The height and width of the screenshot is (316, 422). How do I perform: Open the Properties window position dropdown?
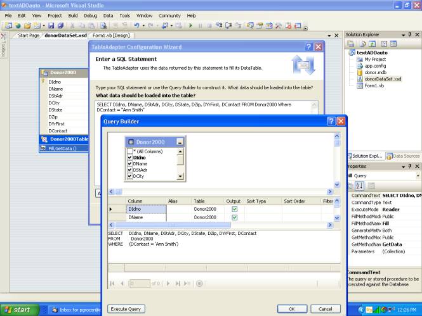coord(403,167)
